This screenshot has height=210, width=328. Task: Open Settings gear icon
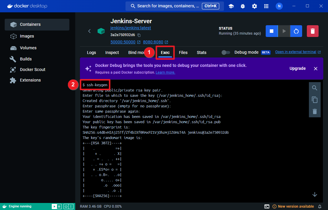254,6
